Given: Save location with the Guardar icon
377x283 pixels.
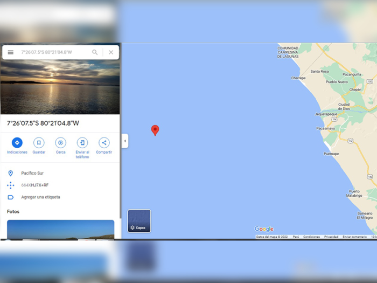Looking at the screenshot, I should pyautogui.click(x=39, y=143).
